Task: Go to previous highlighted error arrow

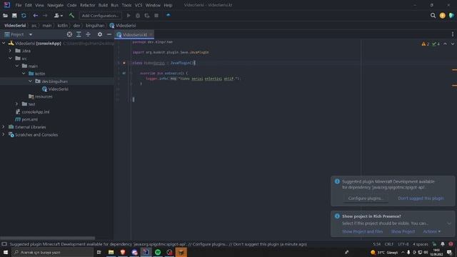Action: [x=445, y=44]
